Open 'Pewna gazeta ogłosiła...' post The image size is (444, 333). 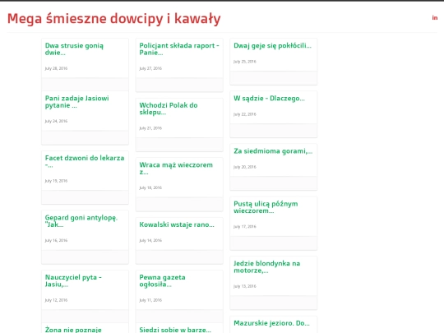[162, 280]
